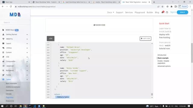The image size is (193, 108).
Task: Click the Sign In link
Action: pos(173,12)
